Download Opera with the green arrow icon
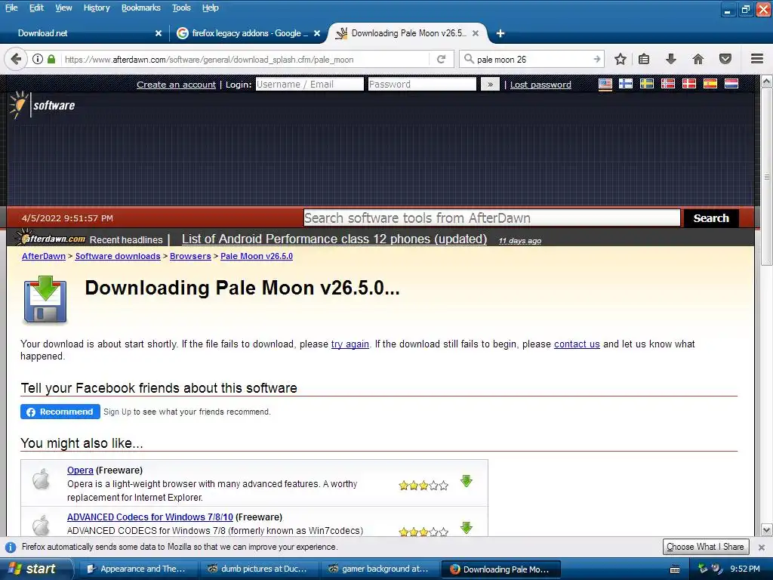773x580 pixels. [467, 481]
